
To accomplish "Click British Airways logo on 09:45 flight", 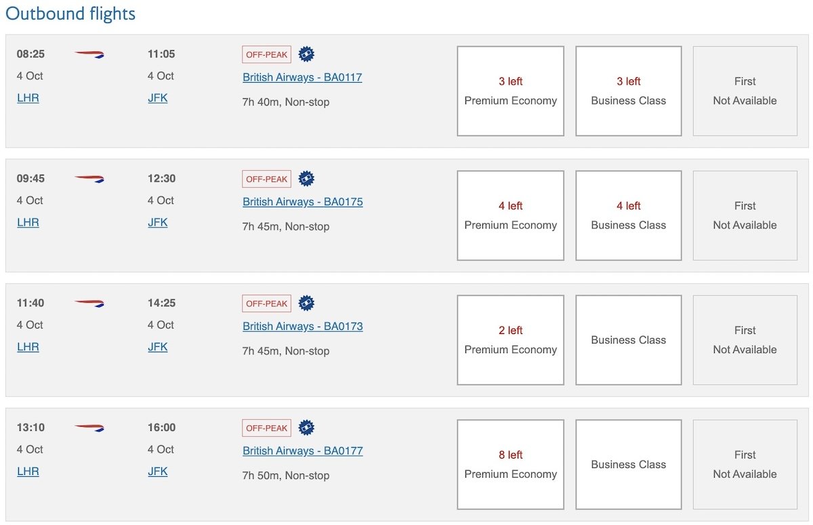I will point(89,179).
